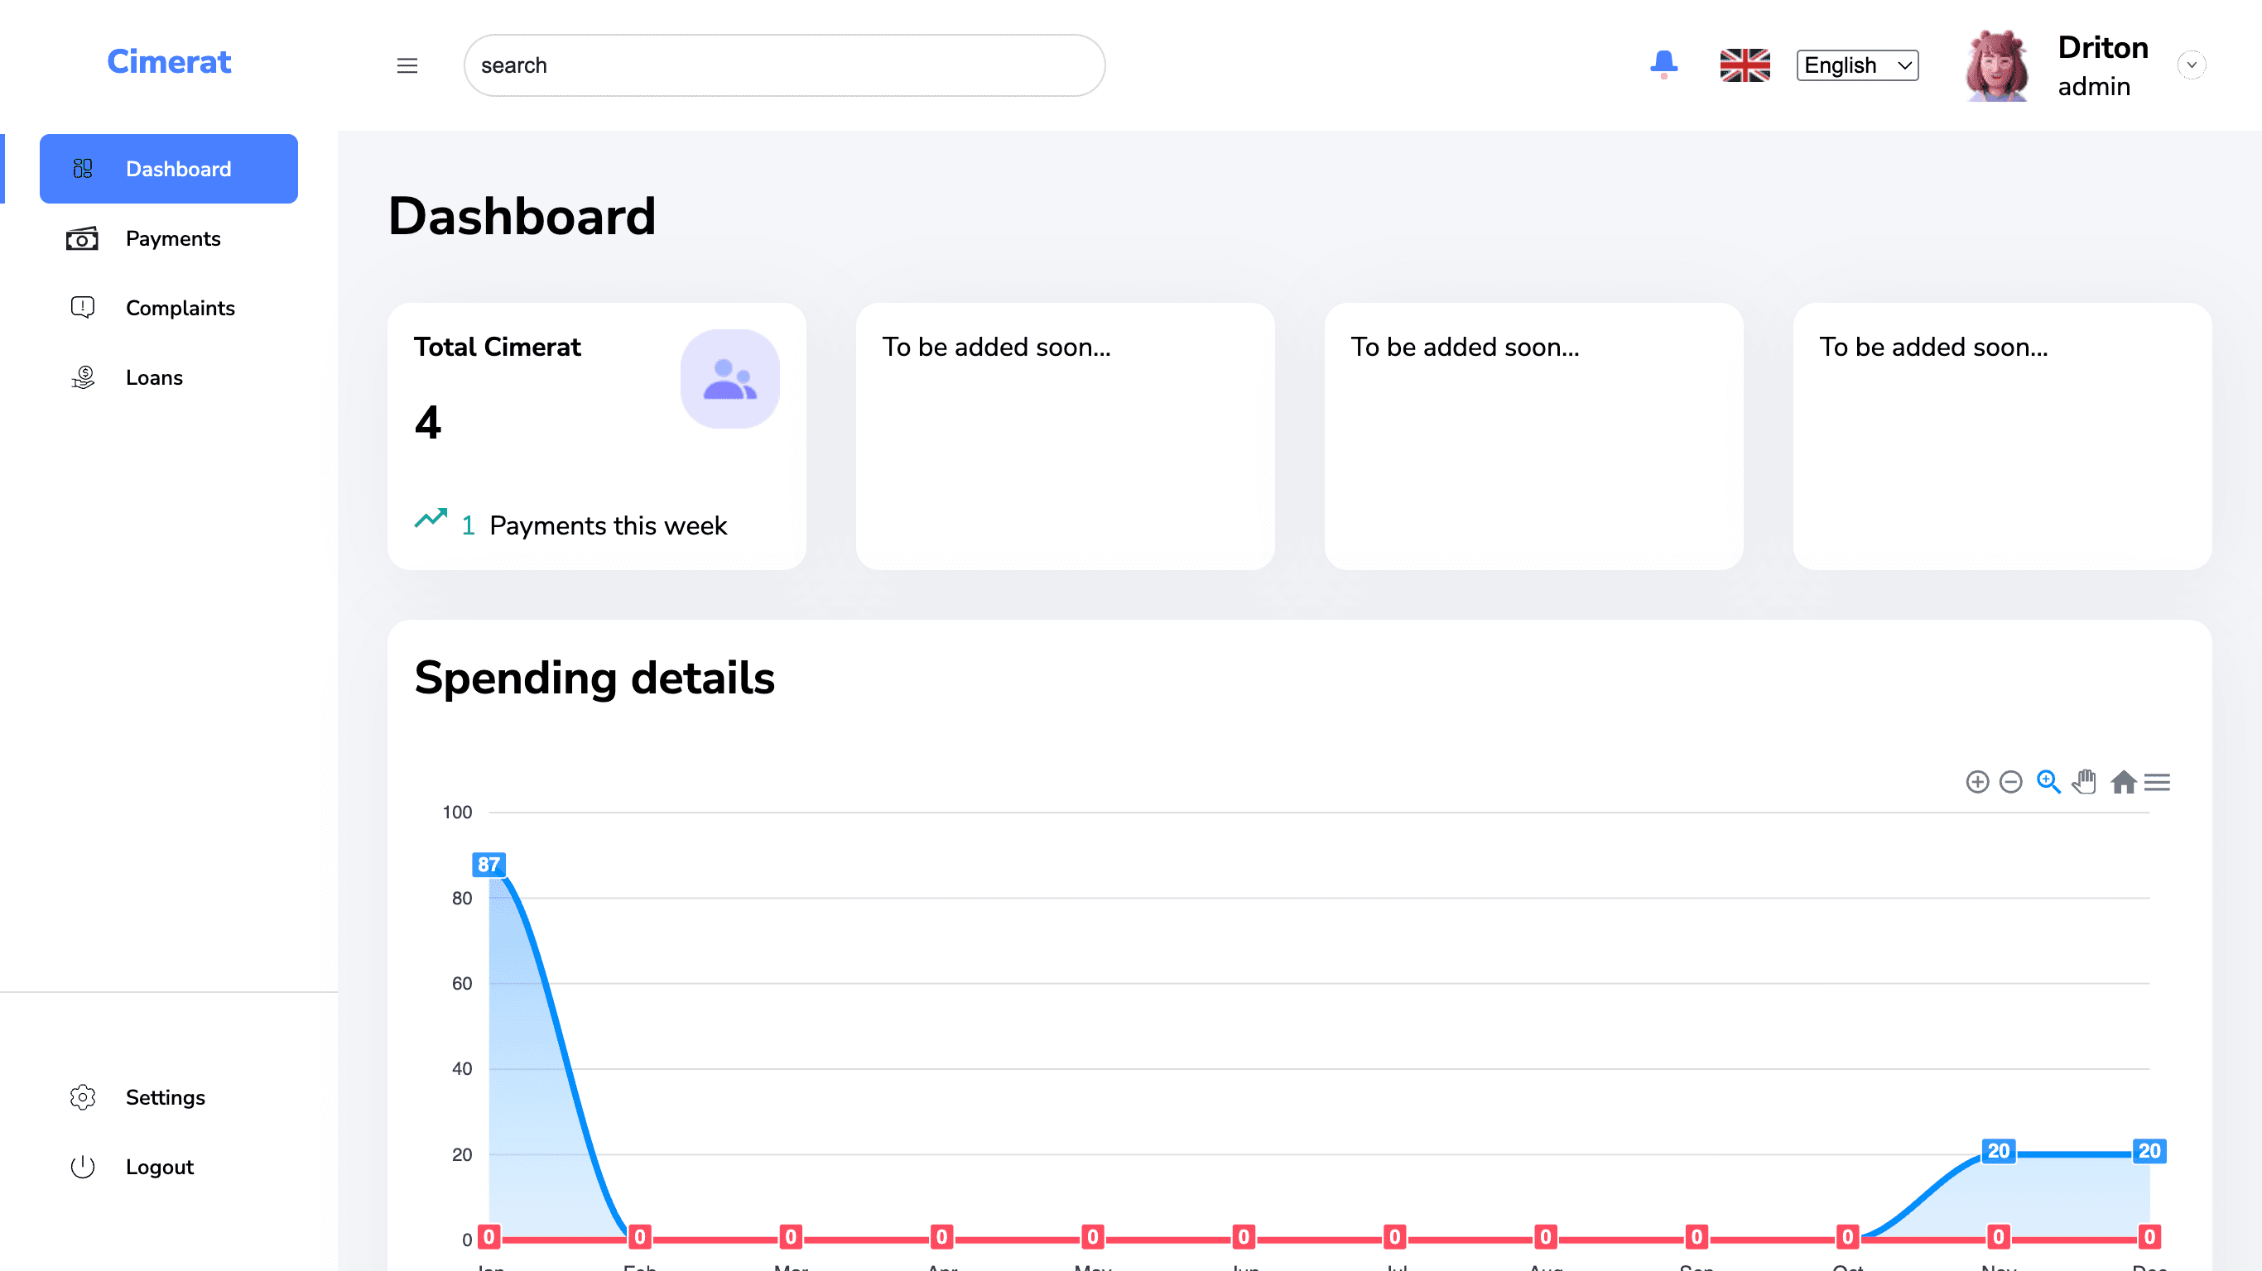Click the Logout link
Viewport: 2262px width, 1271px height.
pos(159,1167)
